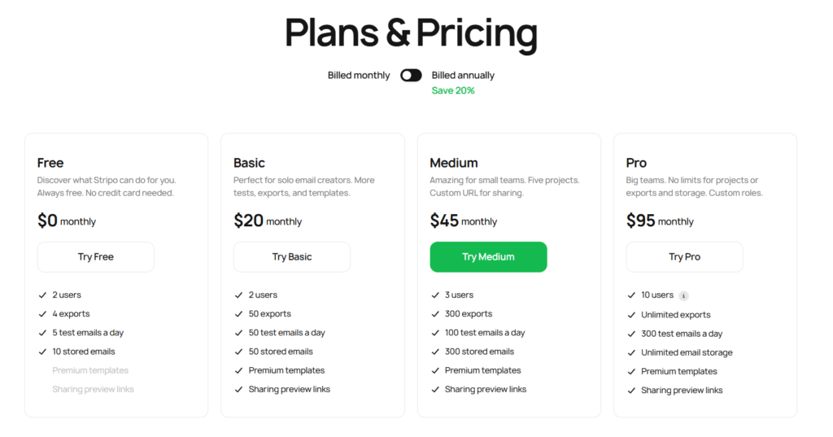Viewport: 833px width, 437px height.
Task: Select the Billed monthly label
Action: 359,76
